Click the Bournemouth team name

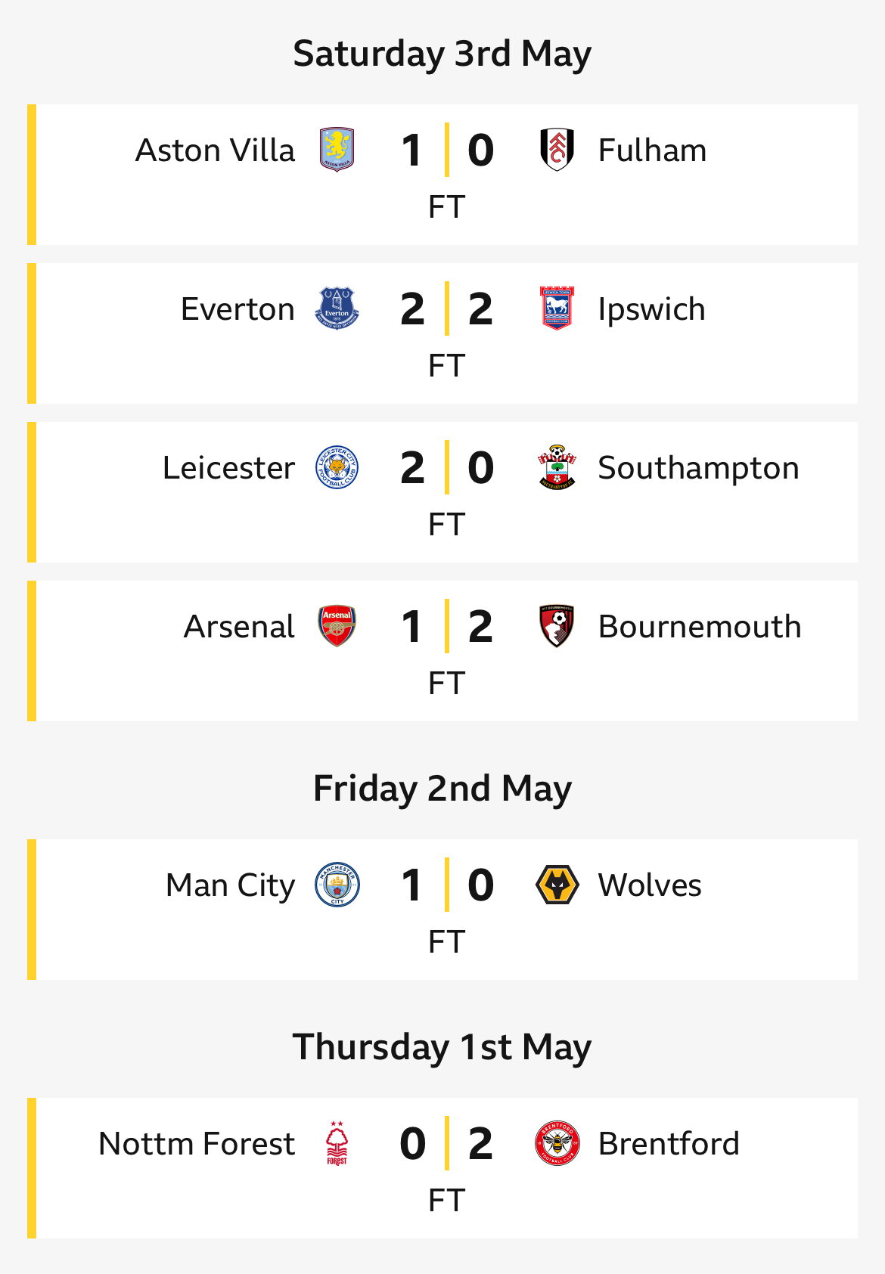[700, 626]
